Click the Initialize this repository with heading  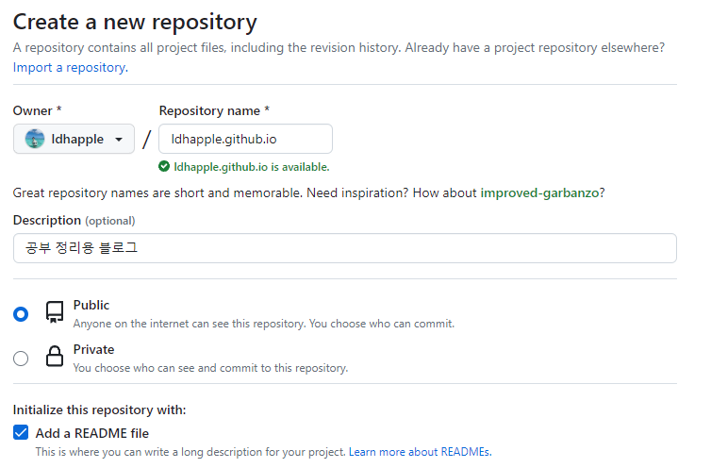99,409
